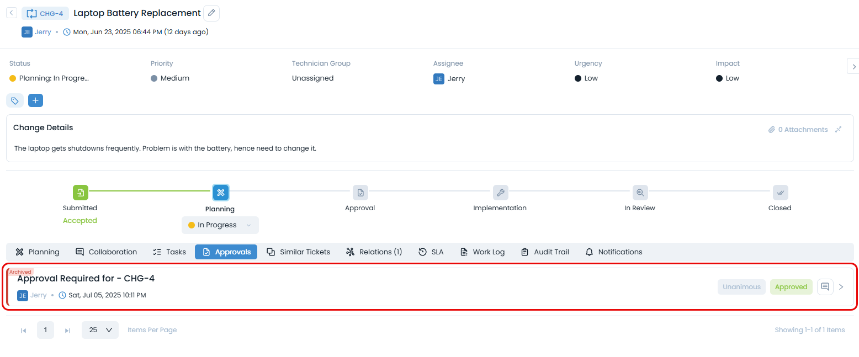The width and height of the screenshot is (859, 357).
Task: Click the expand arrows icon in Change Details
Action: click(839, 129)
